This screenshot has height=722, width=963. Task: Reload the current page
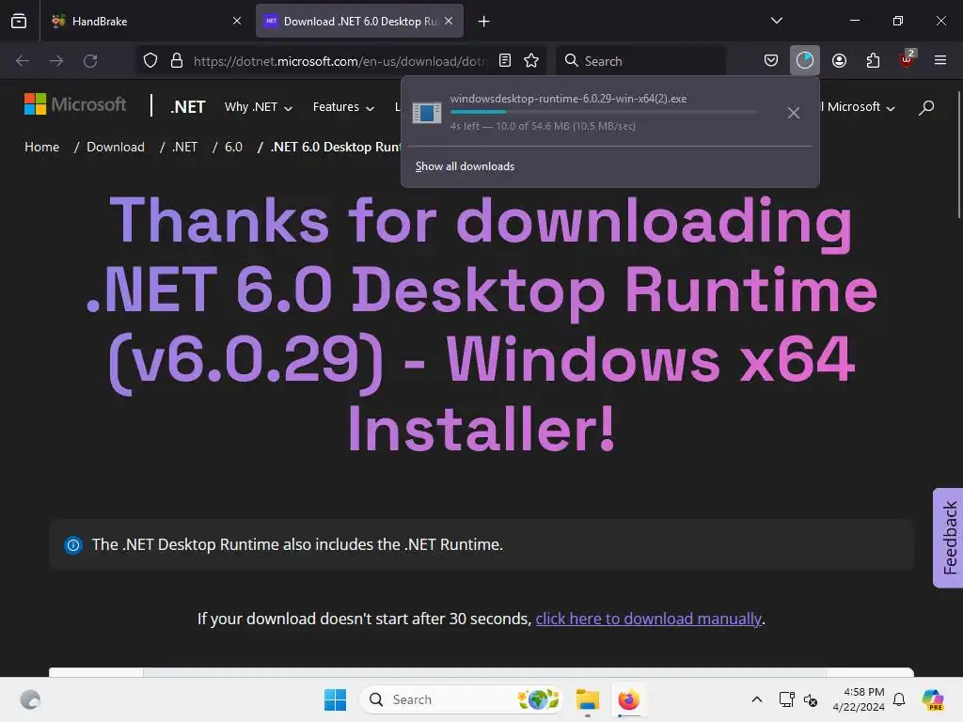pos(90,61)
